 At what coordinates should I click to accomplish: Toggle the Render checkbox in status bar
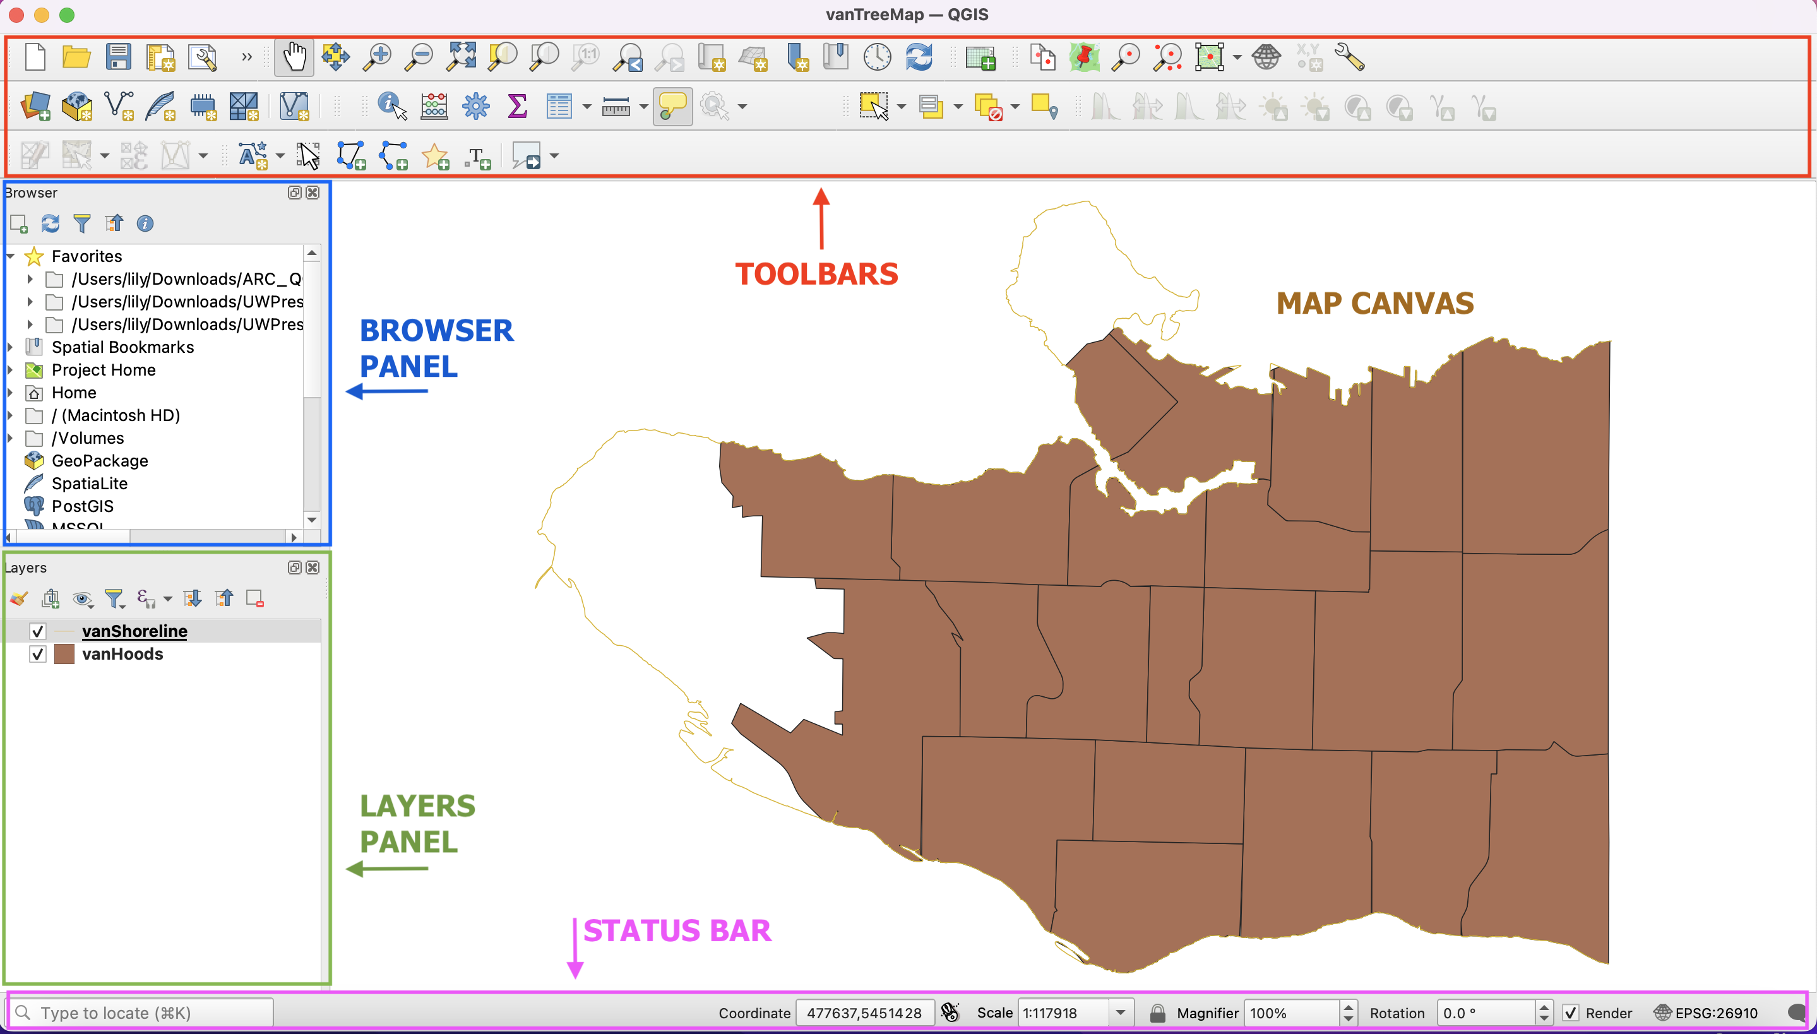click(x=1571, y=1013)
